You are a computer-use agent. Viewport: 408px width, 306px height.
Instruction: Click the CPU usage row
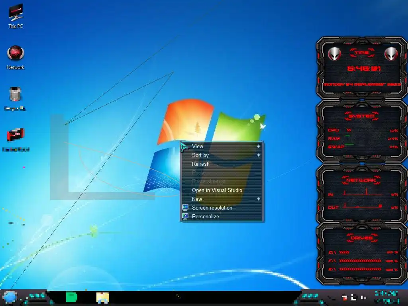click(x=363, y=130)
